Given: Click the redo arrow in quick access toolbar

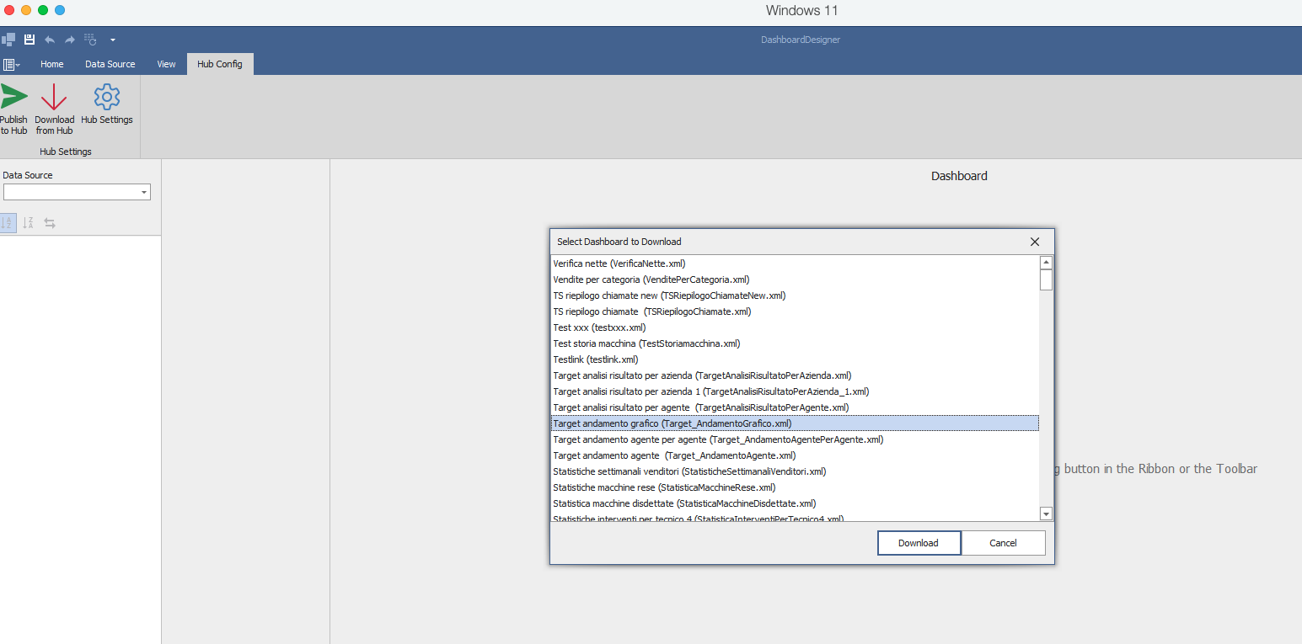Looking at the screenshot, I should point(70,40).
